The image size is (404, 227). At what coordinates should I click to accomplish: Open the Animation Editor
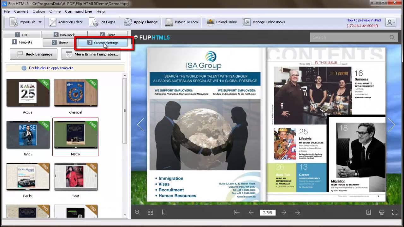point(66,22)
